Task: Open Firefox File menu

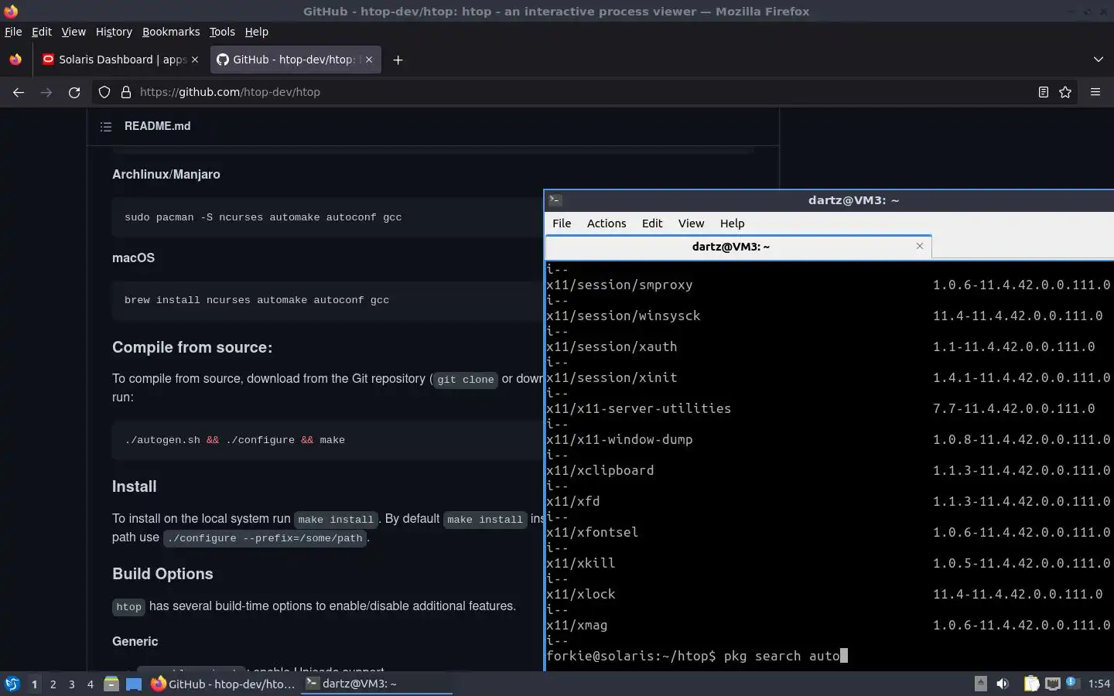Action: click(13, 32)
